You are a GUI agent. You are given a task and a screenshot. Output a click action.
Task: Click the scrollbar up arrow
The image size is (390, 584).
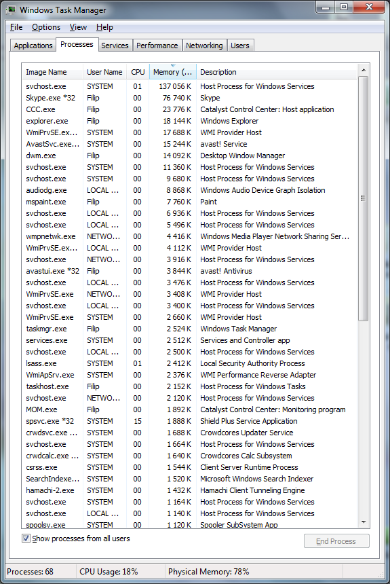click(364, 70)
